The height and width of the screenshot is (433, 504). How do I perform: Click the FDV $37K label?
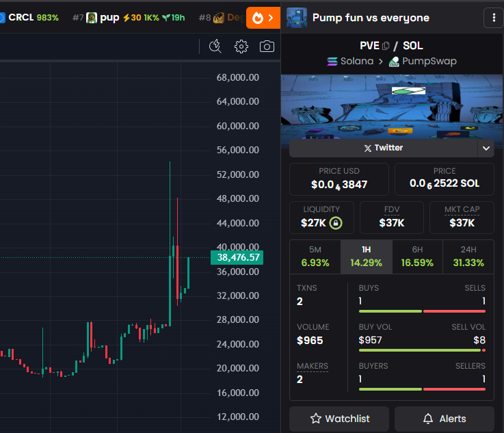pos(391,209)
